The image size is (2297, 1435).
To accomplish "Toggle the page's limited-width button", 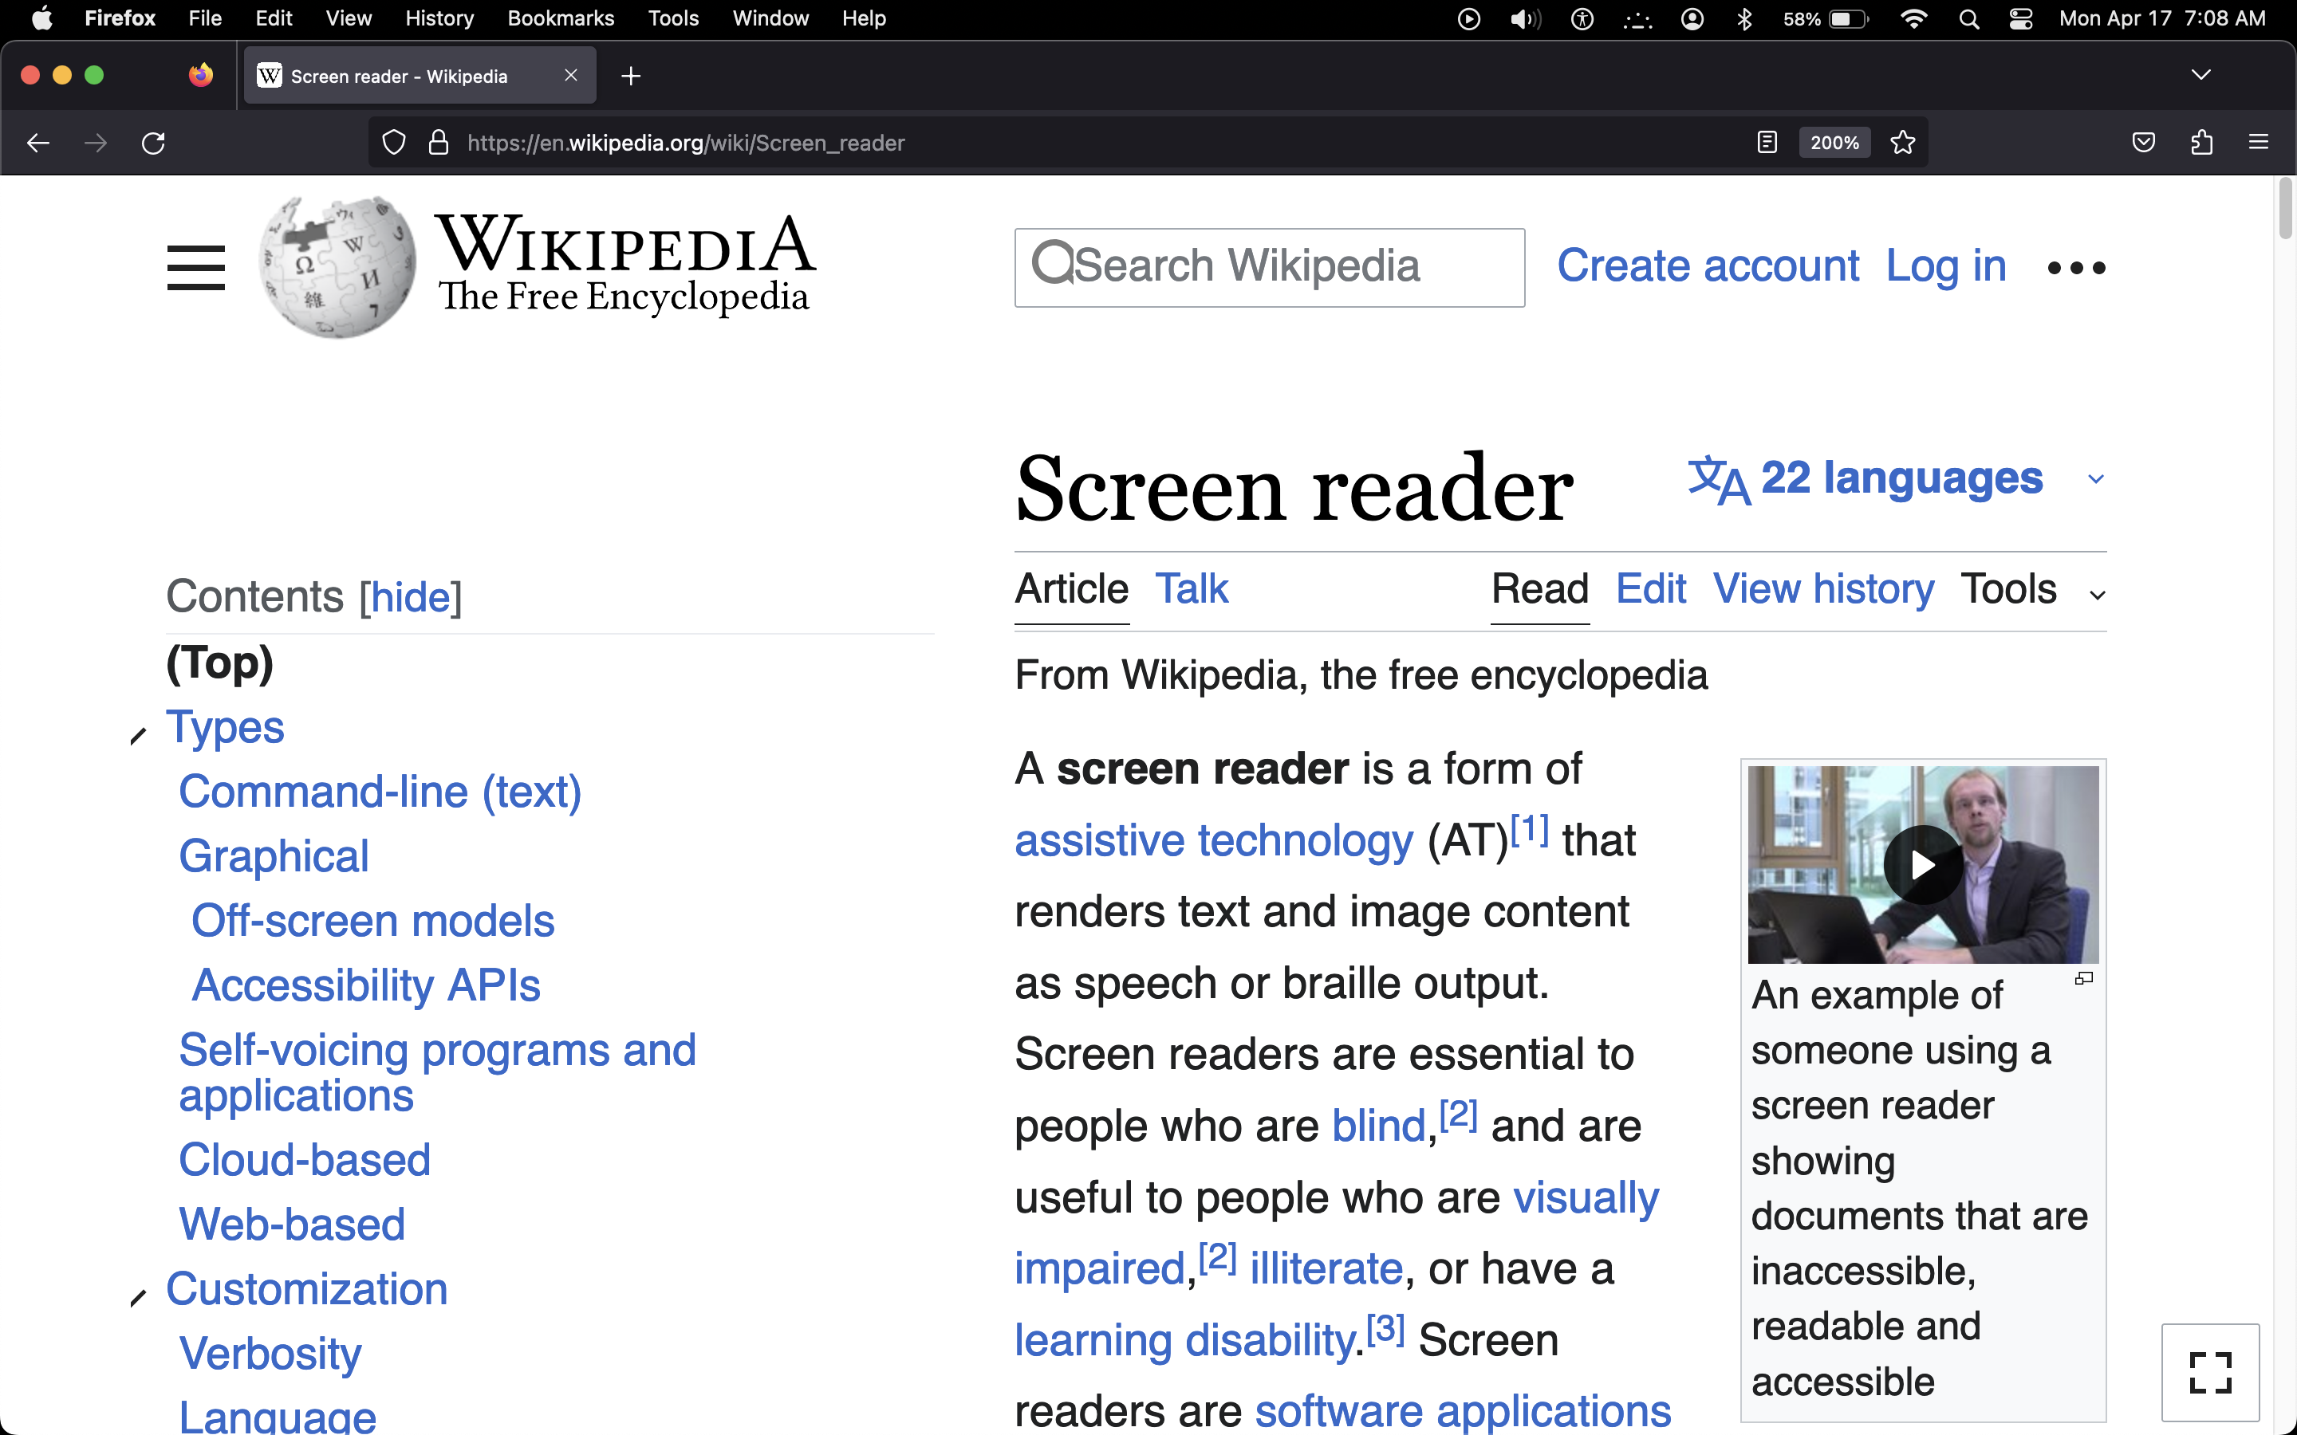I will pos(2210,1372).
